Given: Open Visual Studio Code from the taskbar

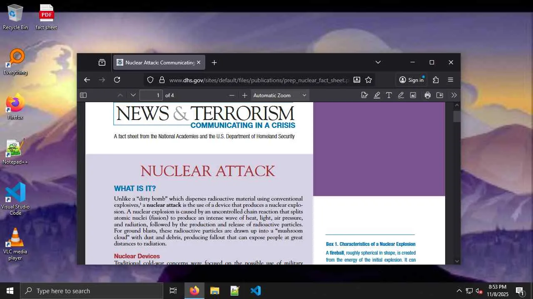Looking at the screenshot, I should click(x=255, y=291).
